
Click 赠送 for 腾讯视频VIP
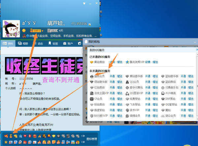155,62
